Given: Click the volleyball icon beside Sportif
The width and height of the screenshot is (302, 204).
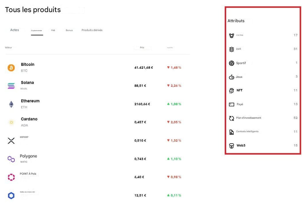Looking at the screenshot, I should (232, 63).
